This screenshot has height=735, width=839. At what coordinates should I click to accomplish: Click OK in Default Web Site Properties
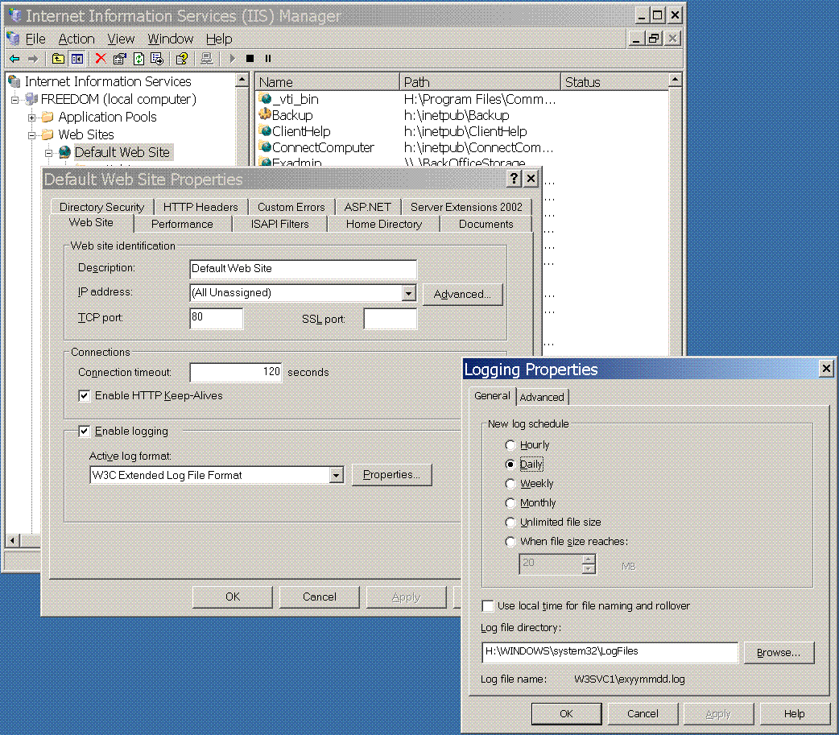click(x=233, y=597)
